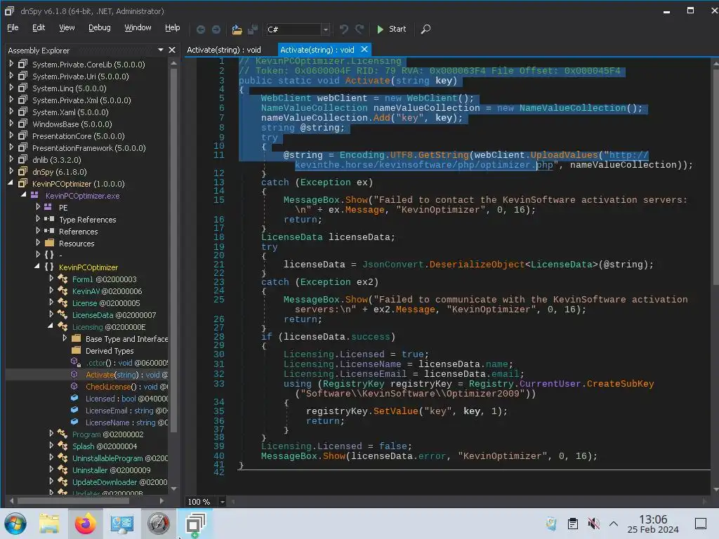Click the Open file folder icon
Viewport: 719px width, 539px height.
(x=237, y=29)
